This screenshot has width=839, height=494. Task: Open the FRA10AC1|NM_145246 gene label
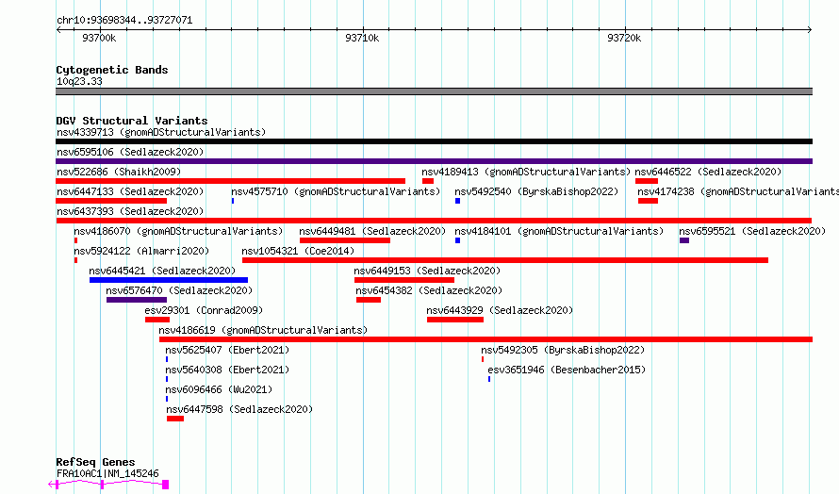tap(107, 473)
